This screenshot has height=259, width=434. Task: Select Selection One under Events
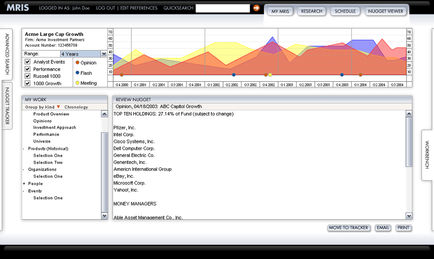pos(48,198)
